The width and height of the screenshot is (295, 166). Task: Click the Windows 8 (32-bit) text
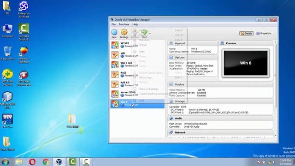click(201, 52)
